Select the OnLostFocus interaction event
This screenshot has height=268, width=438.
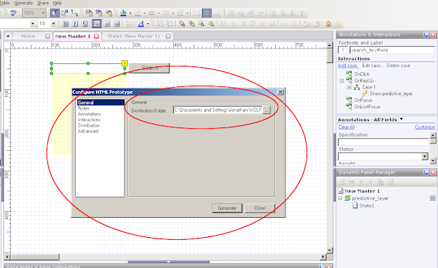point(367,107)
